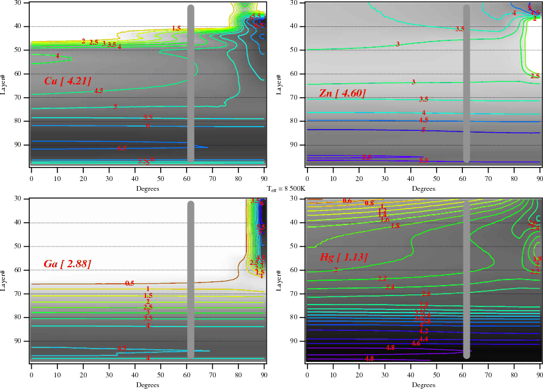Click the Degrees axis title under Ga plot
Screen dimensions: 543x389
coord(147,385)
